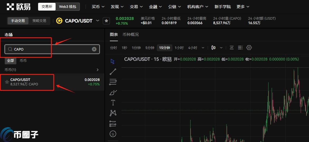Open the 交易 menu
This screenshot has width=309, height=142.
pyautogui.click(x=136, y=7)
